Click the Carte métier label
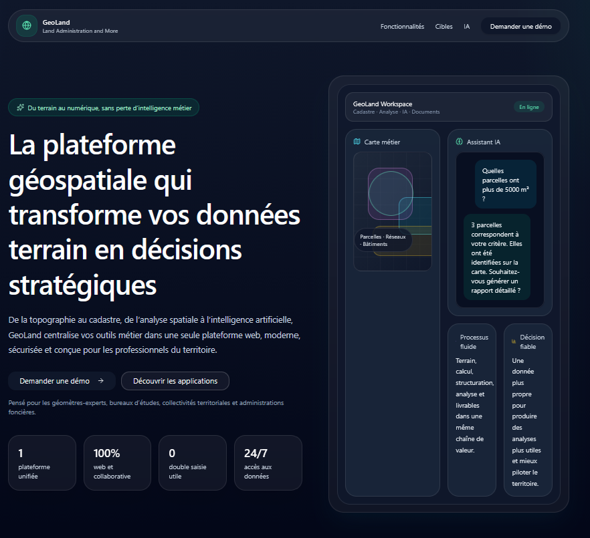Image resolution: width=590 pixels, height=538 pixels. tap(382, 142)
